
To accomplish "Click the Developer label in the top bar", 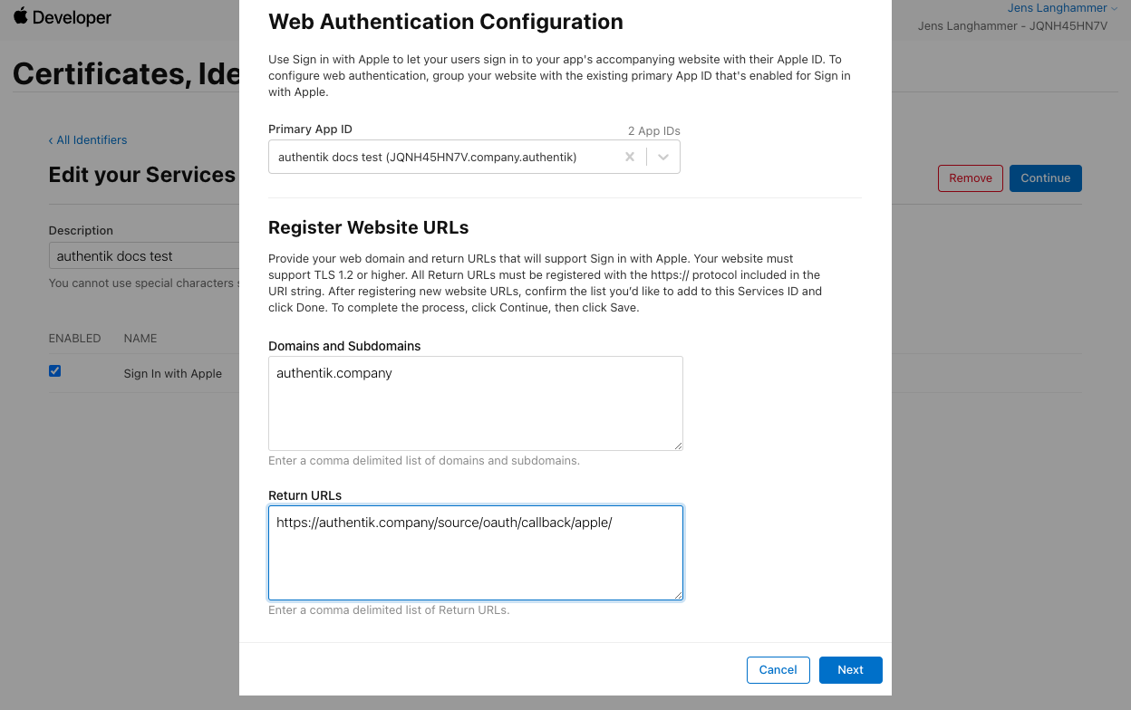I will pos(71,16).
